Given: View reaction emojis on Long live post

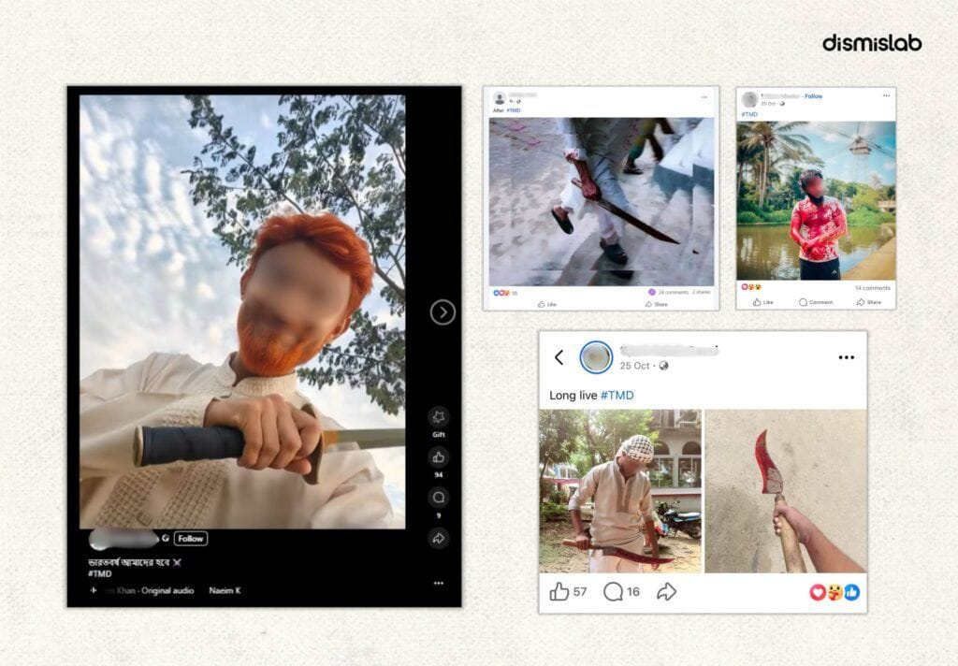Looking at the screenshot, I should pos(835,591).
